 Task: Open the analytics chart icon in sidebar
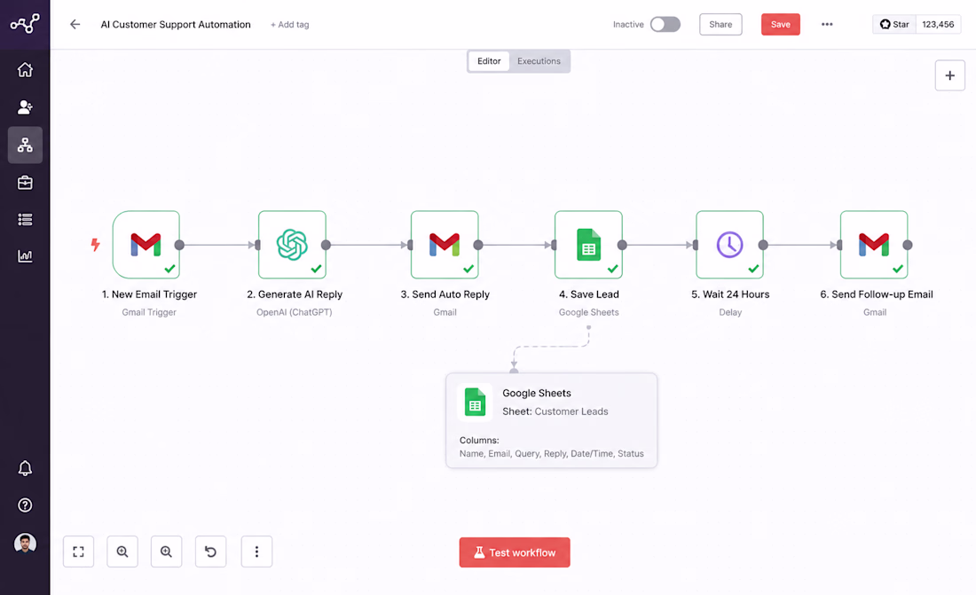(25, 255)
